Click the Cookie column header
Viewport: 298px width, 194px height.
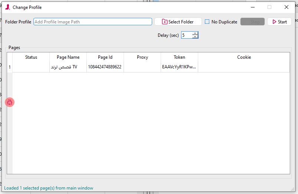(244, 57)
